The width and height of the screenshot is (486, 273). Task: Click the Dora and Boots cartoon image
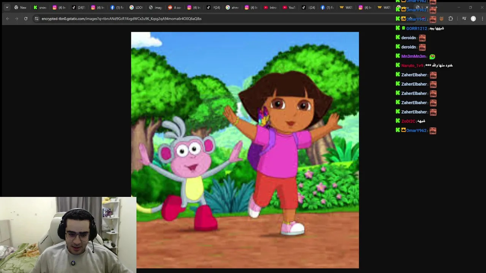pyautogui.click(x=245, y=150)
